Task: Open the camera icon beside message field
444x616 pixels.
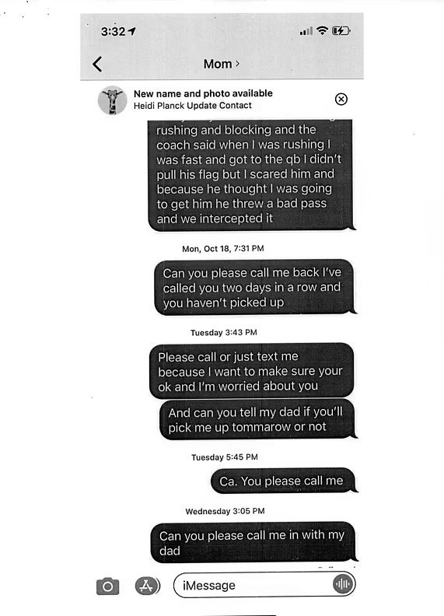Action: pyautogui.click(x=107, y=586)
